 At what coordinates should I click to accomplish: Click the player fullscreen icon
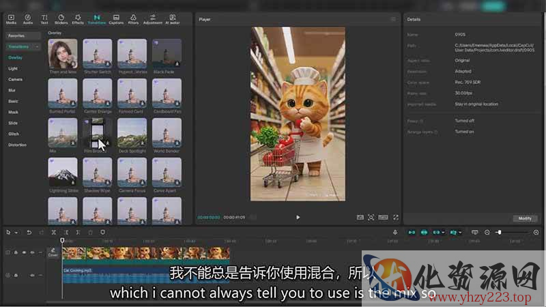[x=396, y=217]
